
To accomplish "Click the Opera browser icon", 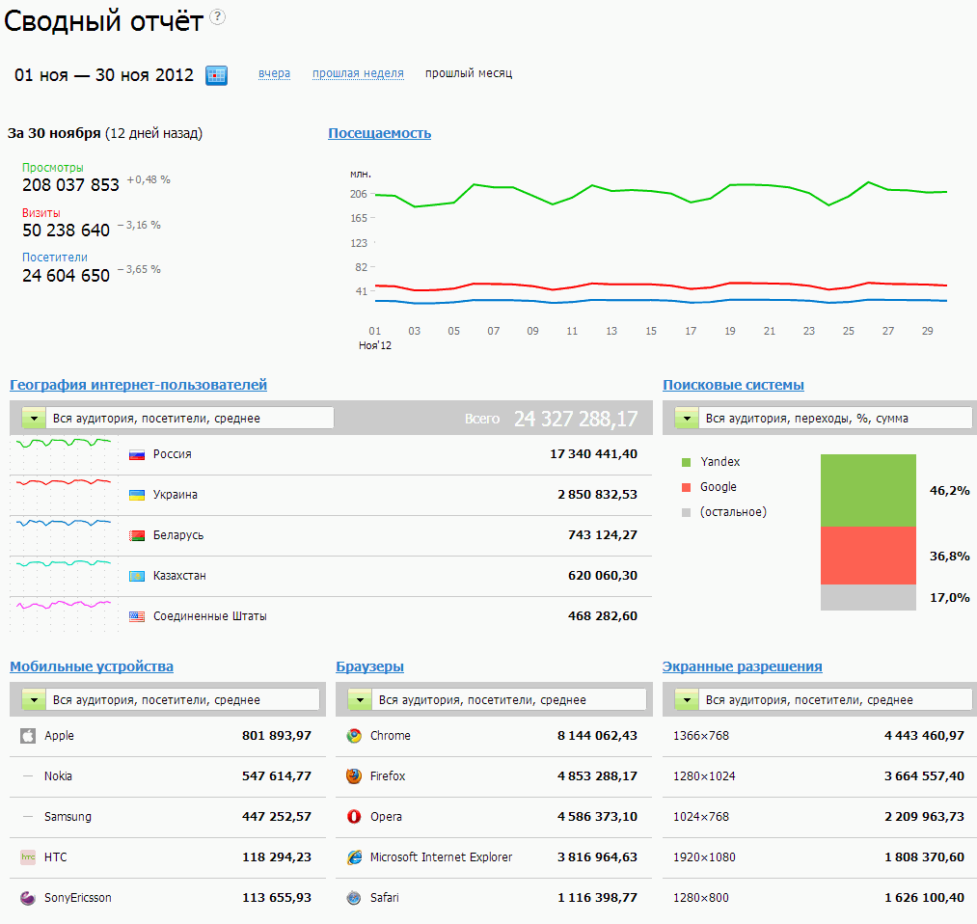I will [354, 817].
